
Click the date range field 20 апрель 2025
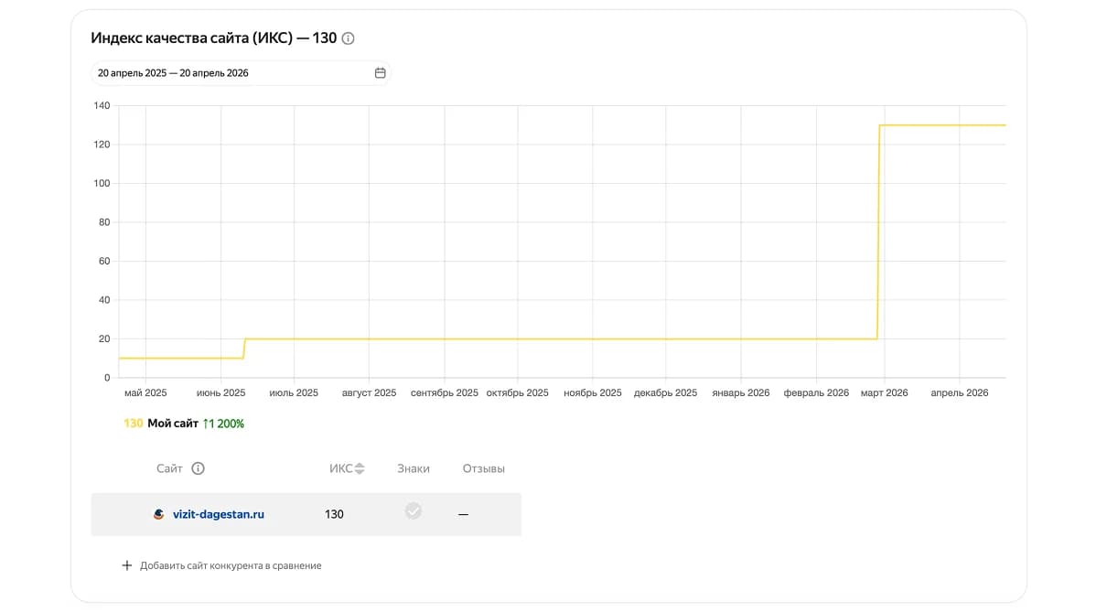pyautogui.click(x=241, y=72)
